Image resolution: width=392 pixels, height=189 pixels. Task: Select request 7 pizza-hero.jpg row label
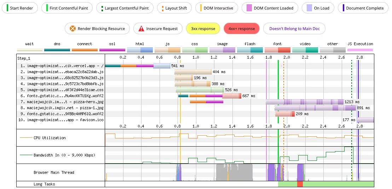click(62, 102)
